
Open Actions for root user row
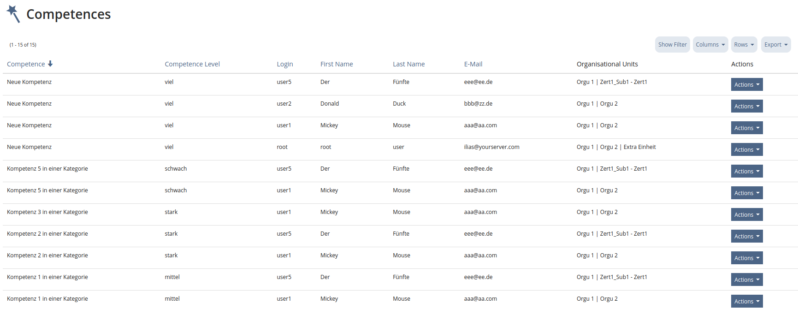[746, 149]
